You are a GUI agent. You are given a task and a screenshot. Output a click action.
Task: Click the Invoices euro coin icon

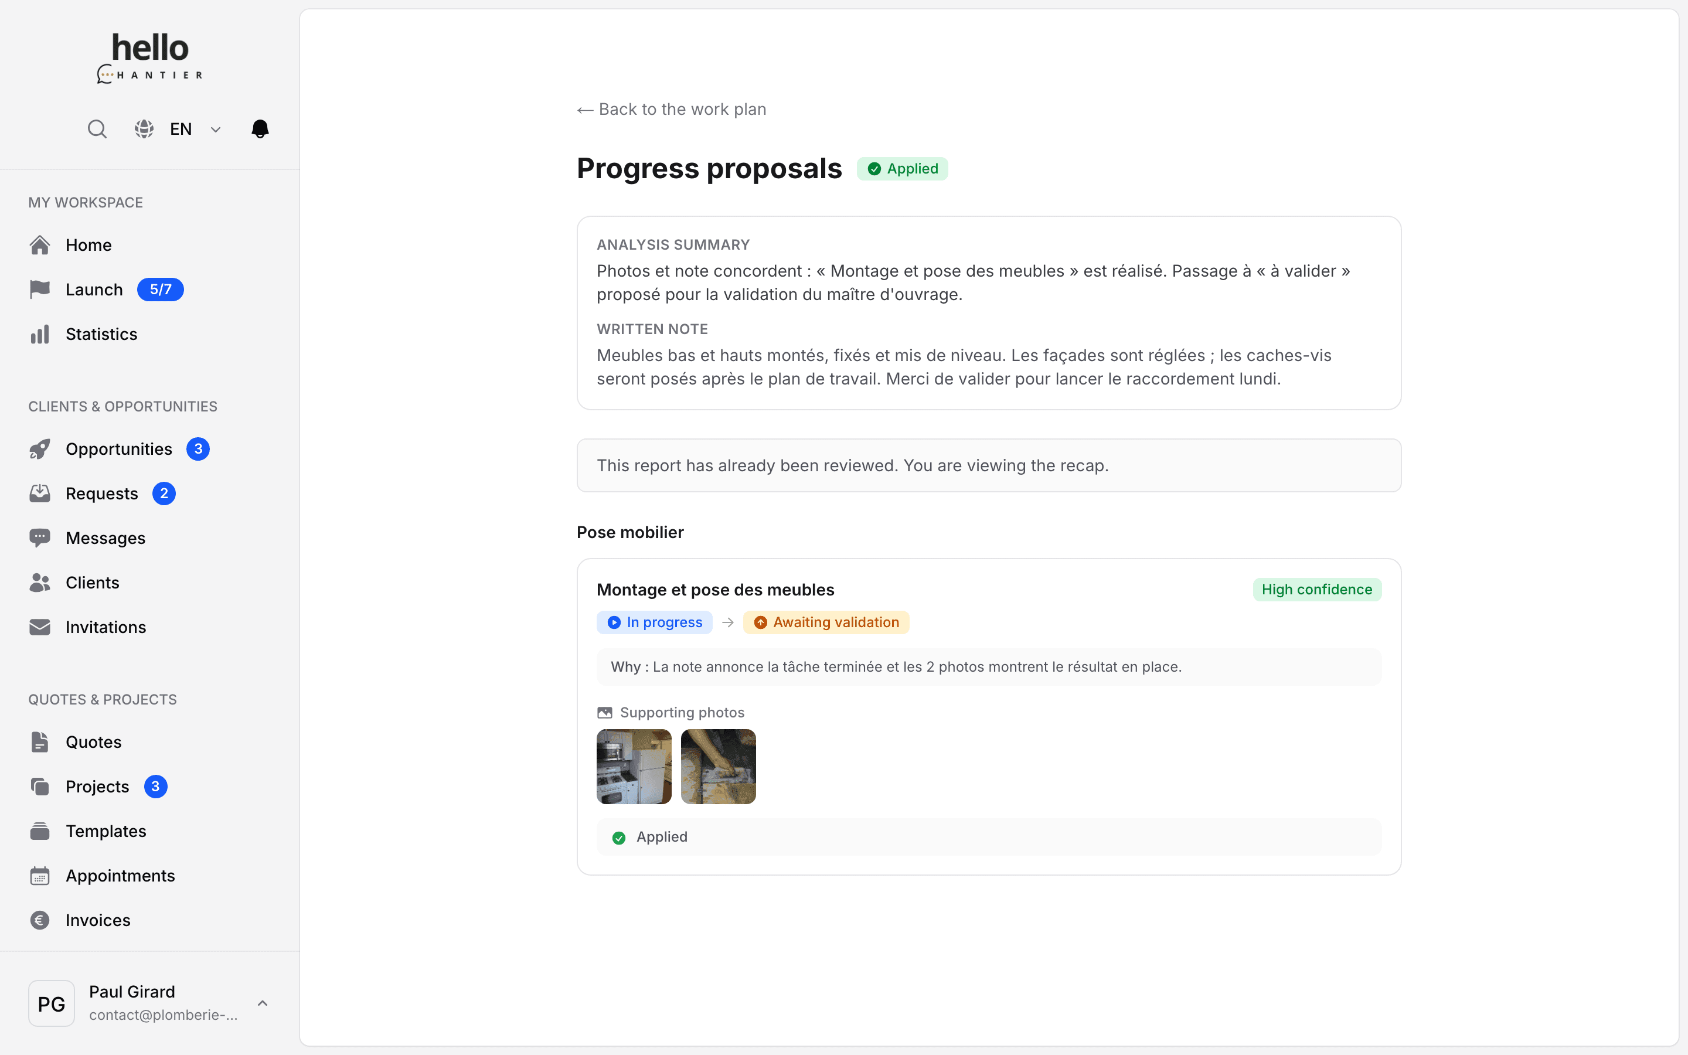point(40,920)
